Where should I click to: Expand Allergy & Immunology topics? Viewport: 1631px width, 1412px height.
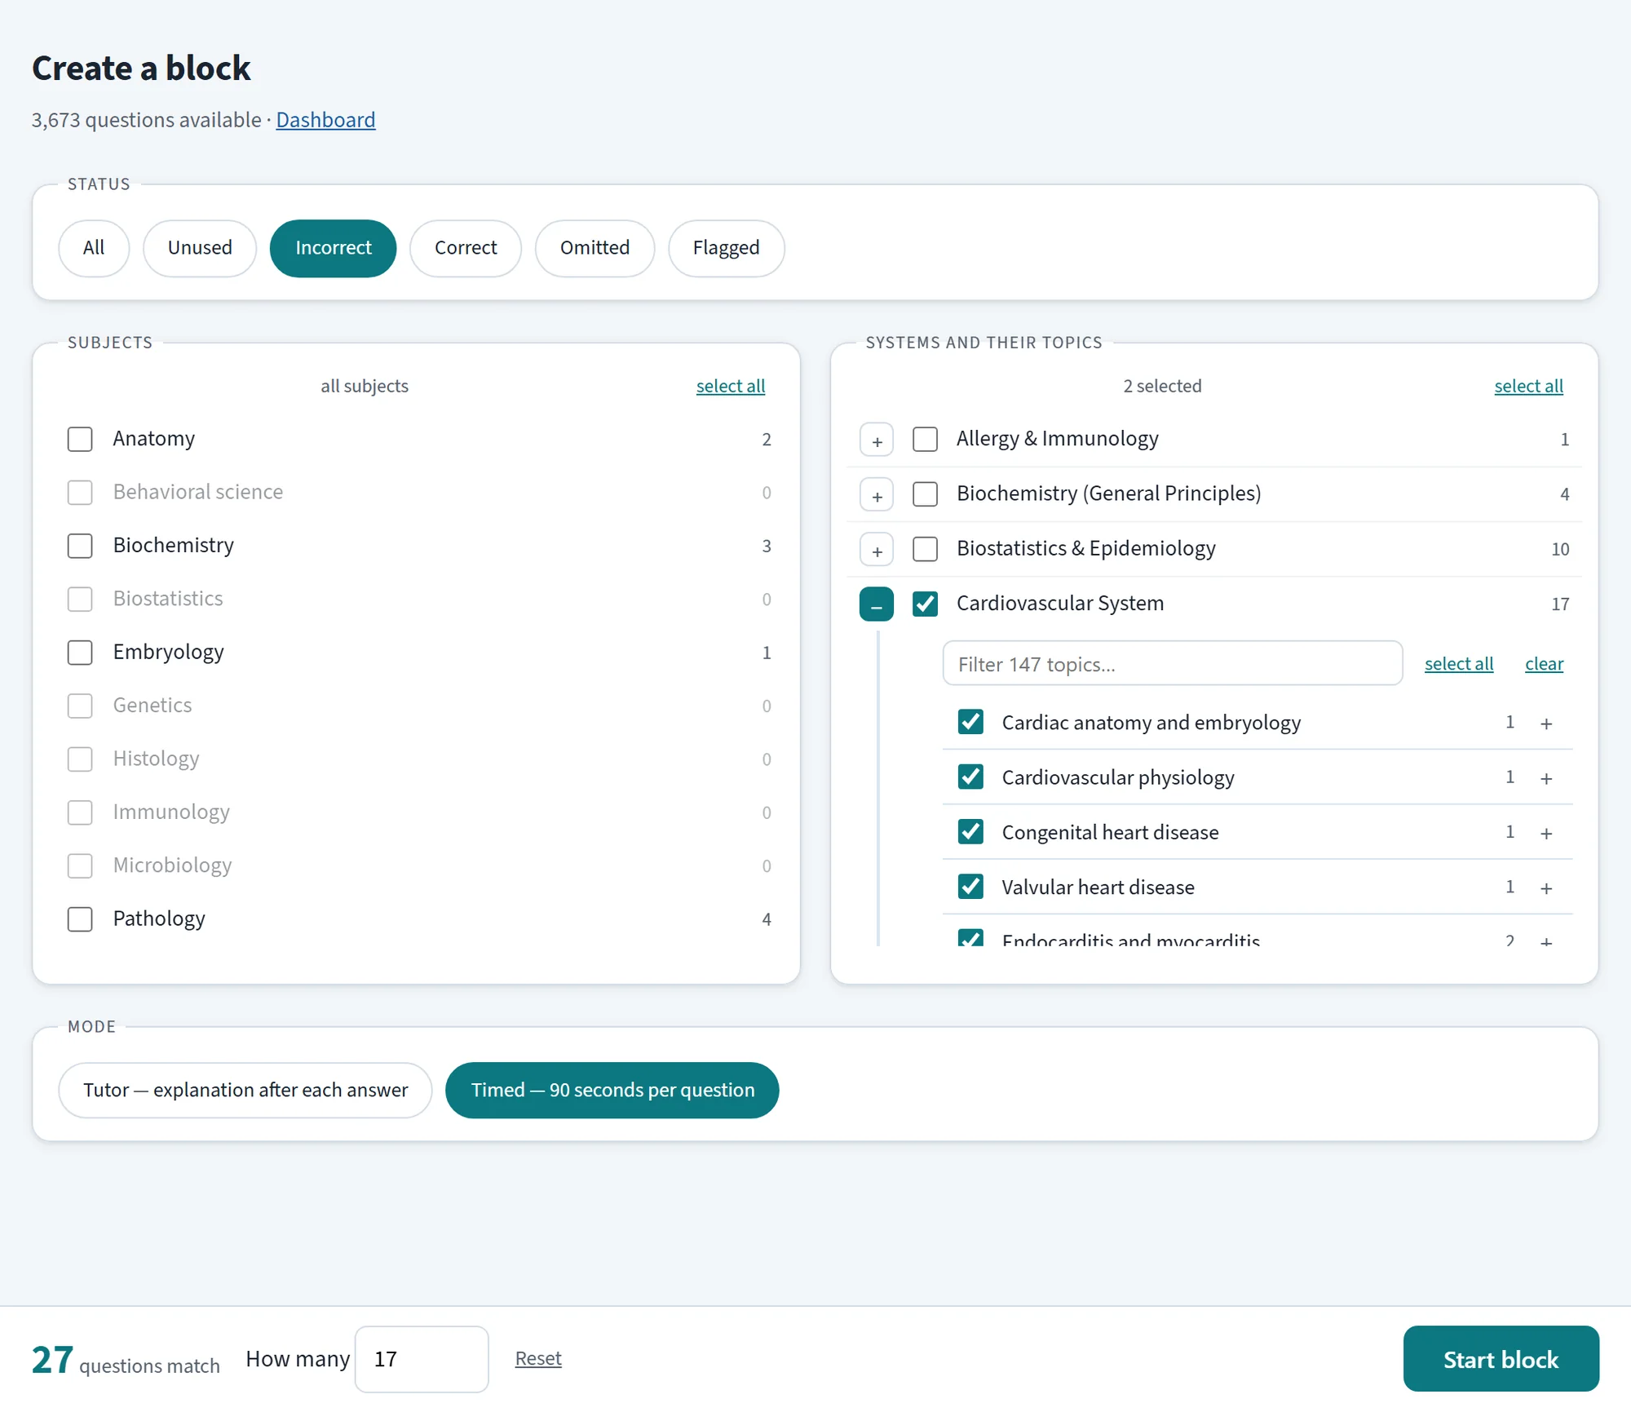877,440
